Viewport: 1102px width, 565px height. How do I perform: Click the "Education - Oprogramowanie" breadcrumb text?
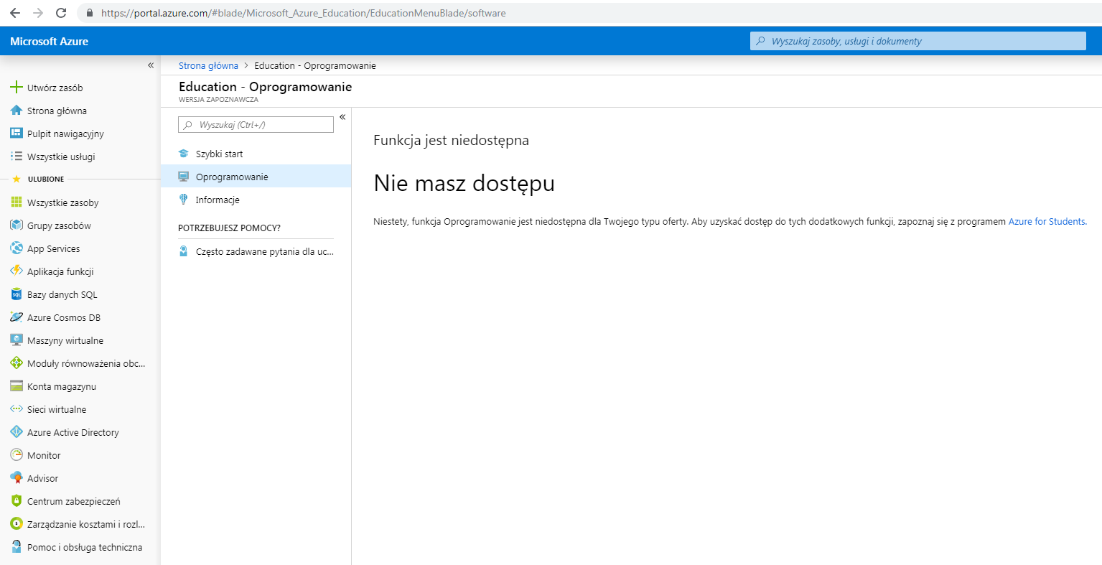click(315, 65)
